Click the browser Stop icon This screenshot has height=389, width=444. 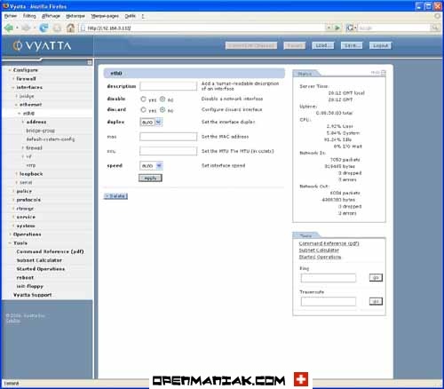(x=58, y=28)
